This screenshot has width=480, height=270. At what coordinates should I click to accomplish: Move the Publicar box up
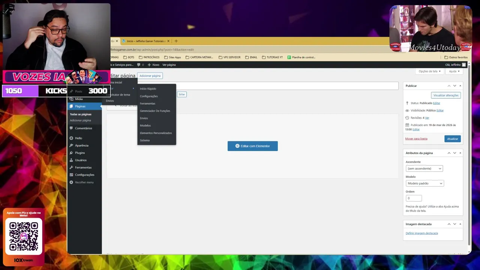coord(449,86)
